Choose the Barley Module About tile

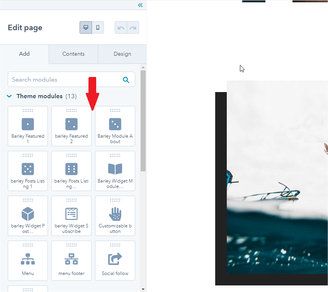pyautogui.click(x=115, y=126)
